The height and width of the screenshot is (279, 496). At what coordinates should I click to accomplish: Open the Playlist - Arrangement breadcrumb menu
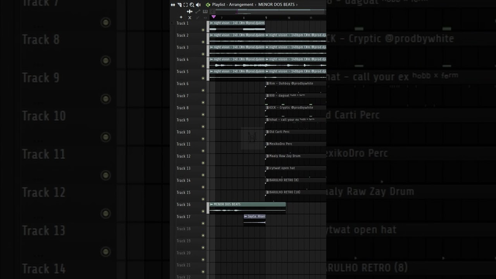pyautogui.click(x=232, y=5)
